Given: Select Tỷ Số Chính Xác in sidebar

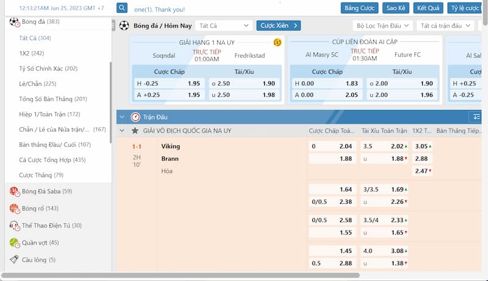Looking at the screenshot, I should click(48, 69).
